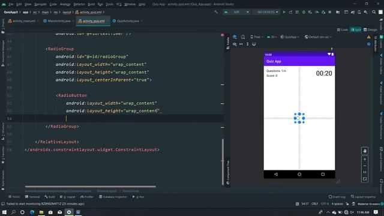Click the Apply Changes and Restart icon
Viewport: 384px width, 216px height.
(x=290, y=12)
